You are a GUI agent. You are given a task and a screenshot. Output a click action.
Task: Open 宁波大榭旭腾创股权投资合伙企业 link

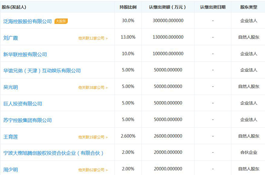pos(53,153)
